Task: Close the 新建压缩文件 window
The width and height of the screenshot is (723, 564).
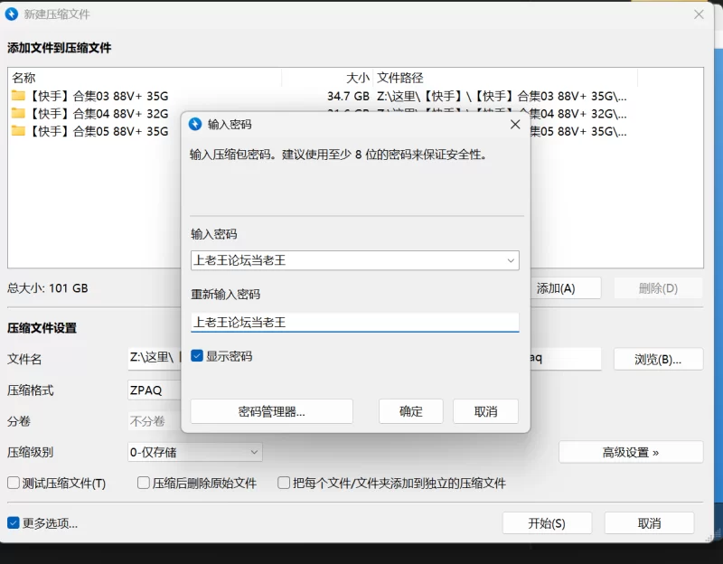Action: point(699,14)
